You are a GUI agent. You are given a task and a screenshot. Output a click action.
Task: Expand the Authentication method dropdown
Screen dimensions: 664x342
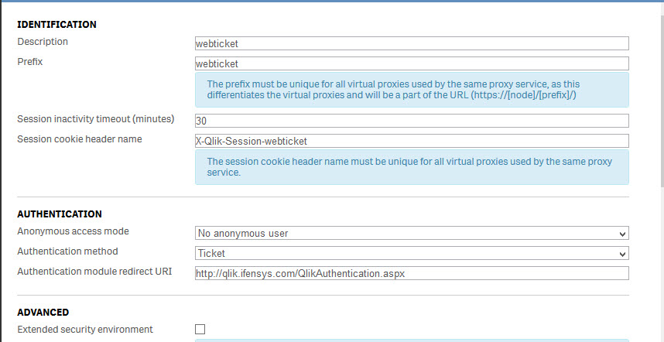pos(411,253)
